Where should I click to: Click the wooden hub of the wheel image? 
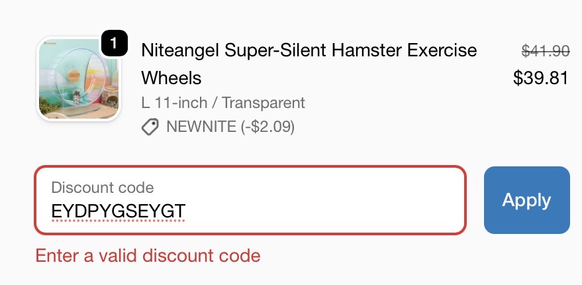[x=74, y=76]
